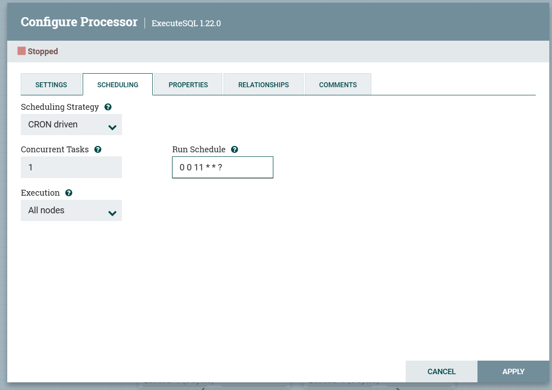
Task: Click the ExecuteSQL 1.22.0 title text
Action: 186,23
